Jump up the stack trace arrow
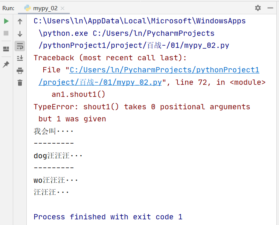 coord(20,21)
